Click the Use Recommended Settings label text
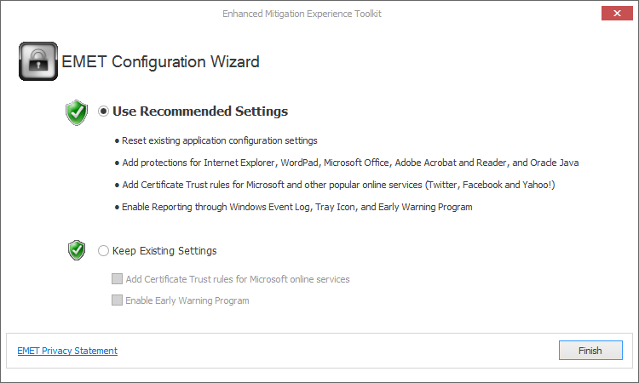The width and height of the screenshot is (639, 383). (x=200, y=111)
